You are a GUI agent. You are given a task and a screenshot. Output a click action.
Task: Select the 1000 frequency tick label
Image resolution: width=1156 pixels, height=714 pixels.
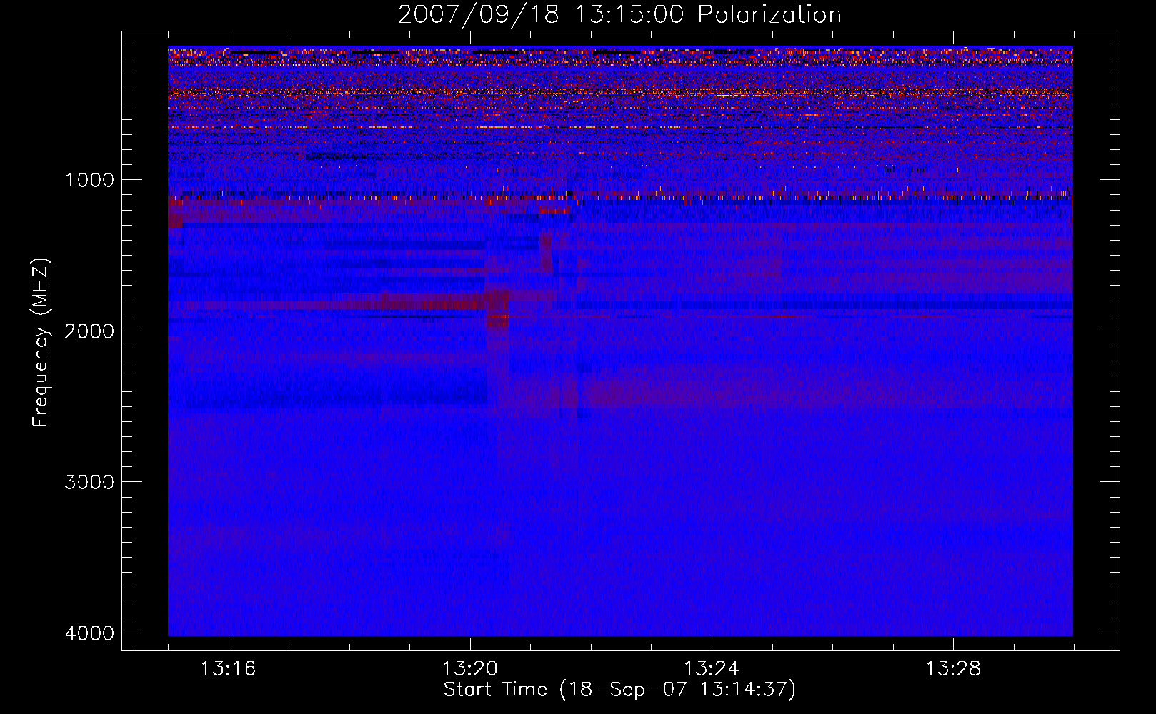[x=89, y=179]
